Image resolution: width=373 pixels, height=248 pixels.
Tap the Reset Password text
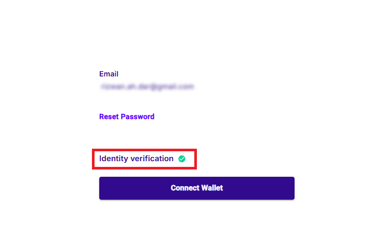127,116
